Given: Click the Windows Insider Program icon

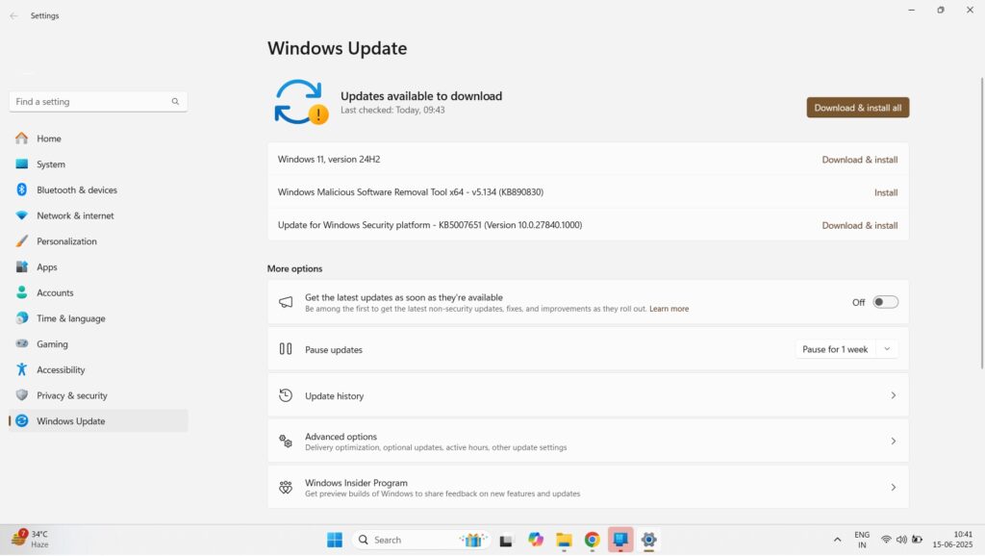Looking at the screenshot, I should (x=285, y=487).
